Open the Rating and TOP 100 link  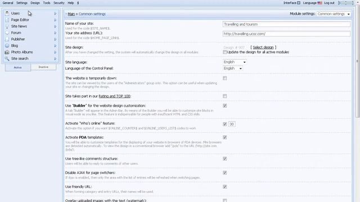[114, 96]
